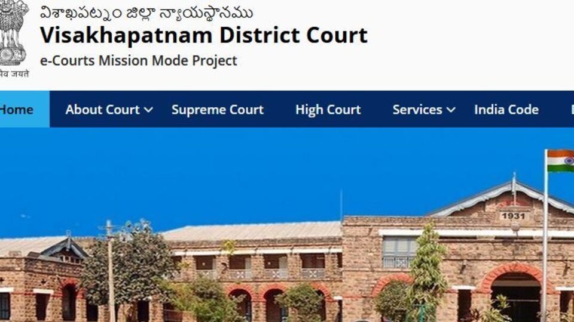Image resolution: width=574 pixels, height=322 pixels.
Task: Click the 1931 plaque on building
Action: coord(513,216)
